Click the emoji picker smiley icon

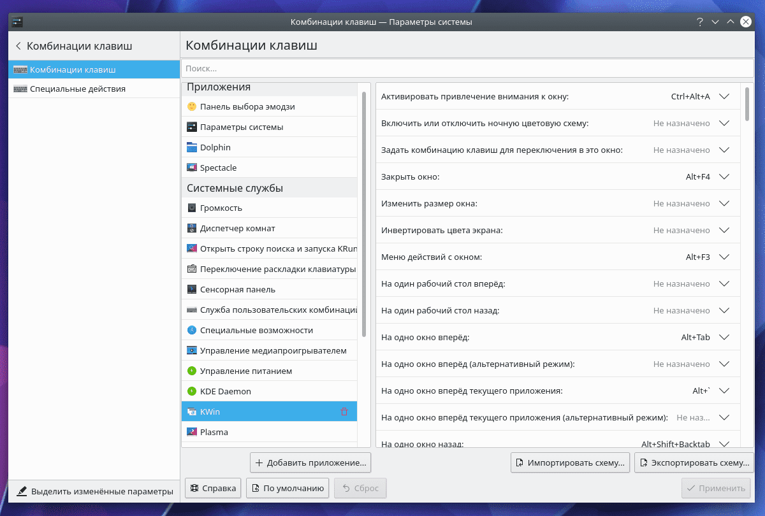tap(192, 106)
